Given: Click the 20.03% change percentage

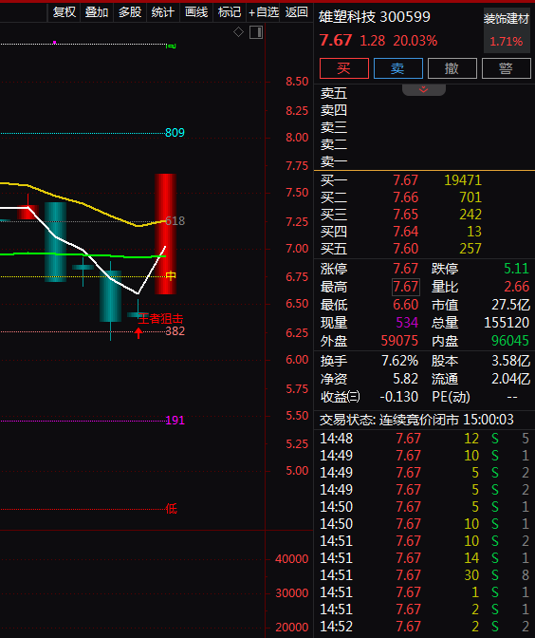Looking at the screenshot, I should (x=415, y=41).
